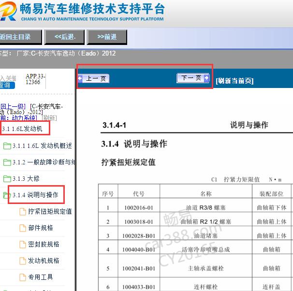
Task: Go to previous page with 上一页
Action: (93, 78)
